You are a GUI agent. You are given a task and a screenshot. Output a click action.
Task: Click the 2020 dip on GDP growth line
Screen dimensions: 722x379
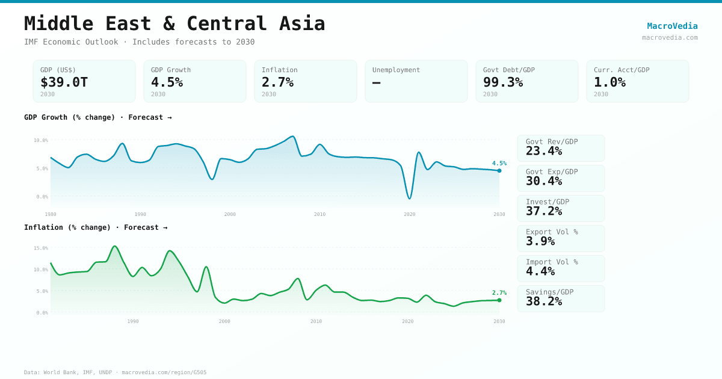410,198
